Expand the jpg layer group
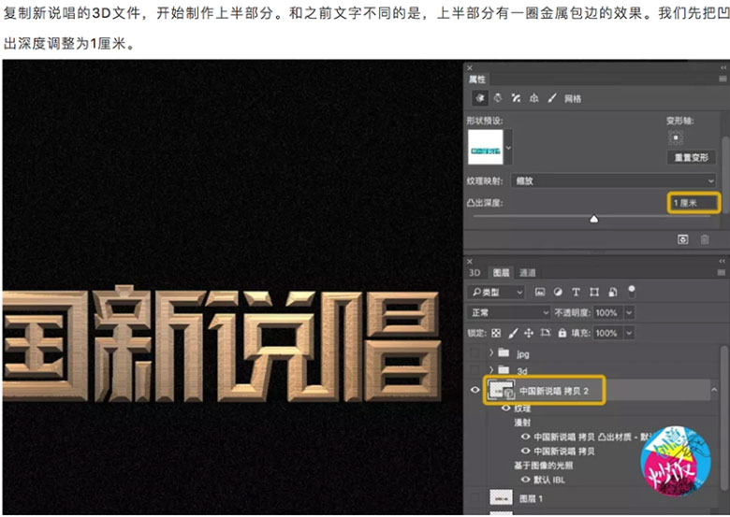730x517 pixels. tap(491, 352)
